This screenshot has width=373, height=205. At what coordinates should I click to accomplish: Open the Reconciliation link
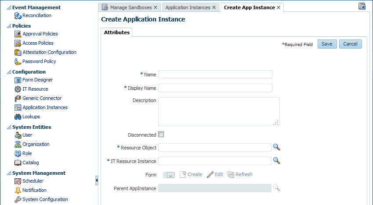point(37,15)
